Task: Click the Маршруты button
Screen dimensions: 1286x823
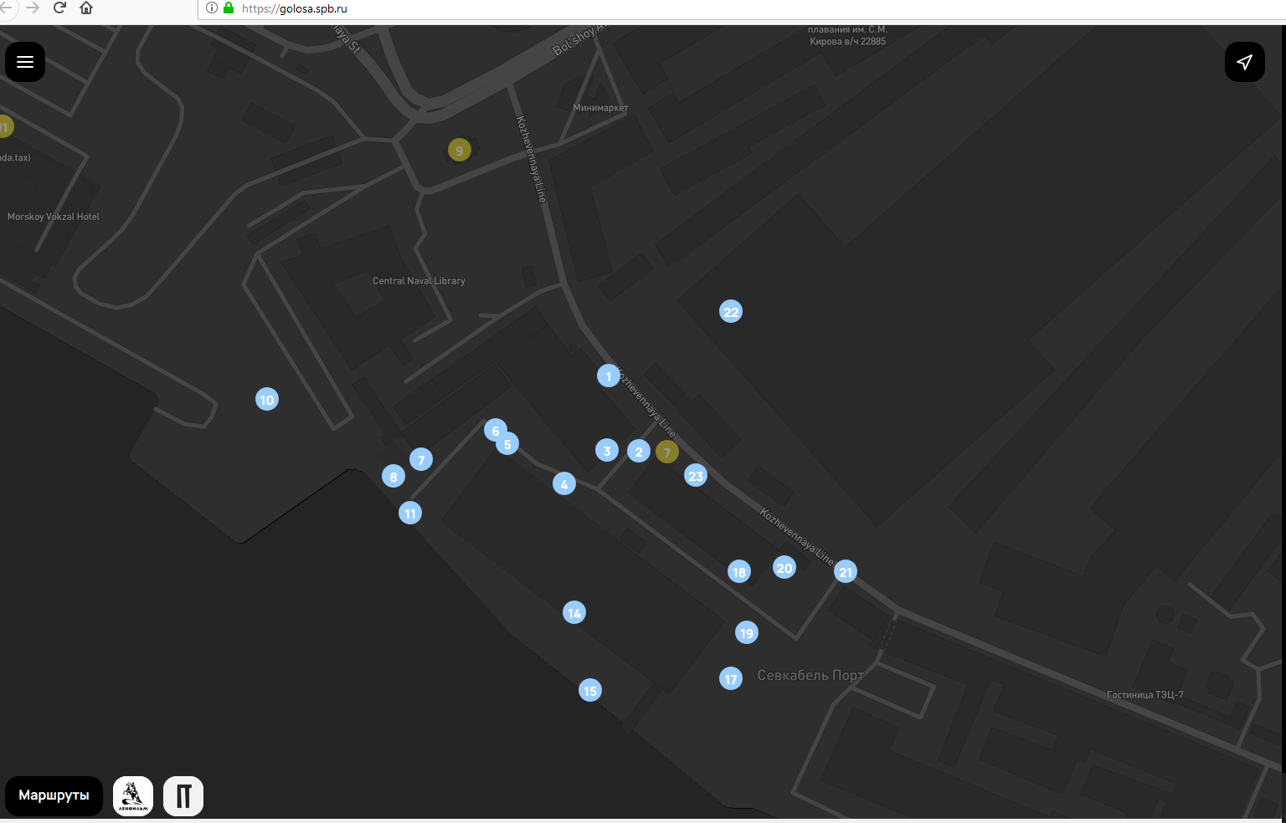Action: tap(54, 795)
